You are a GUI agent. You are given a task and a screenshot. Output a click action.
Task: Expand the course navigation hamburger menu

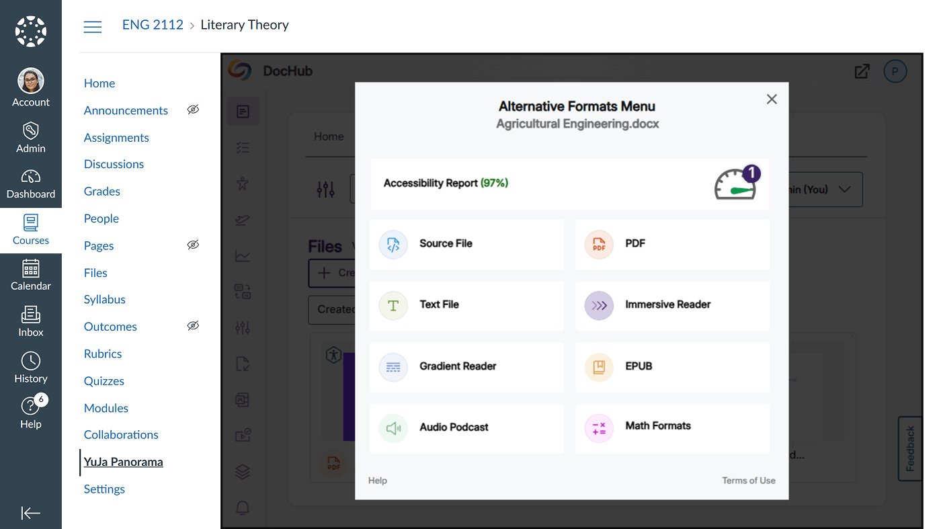(93, 26)
